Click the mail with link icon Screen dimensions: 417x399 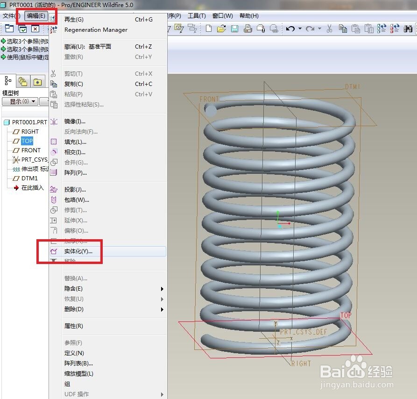coord(274,28)
